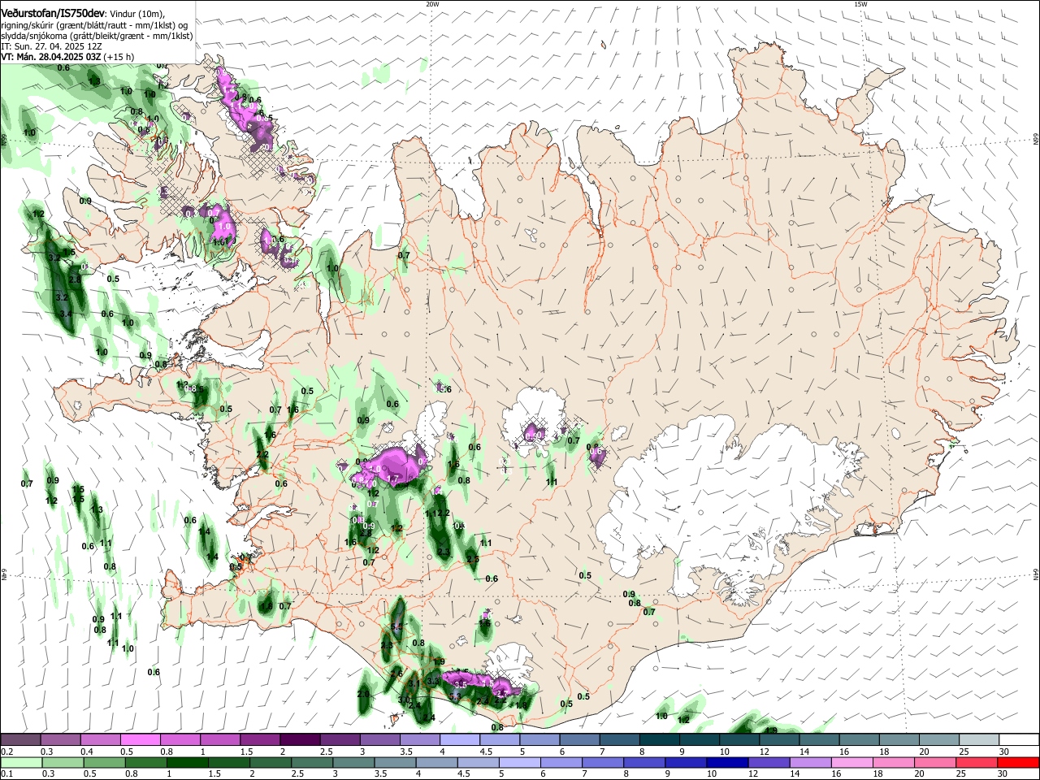The height and width of the screenshot is (780, 1040).
Task: Click the 15W longitude label at top
Action: [860, 4]
